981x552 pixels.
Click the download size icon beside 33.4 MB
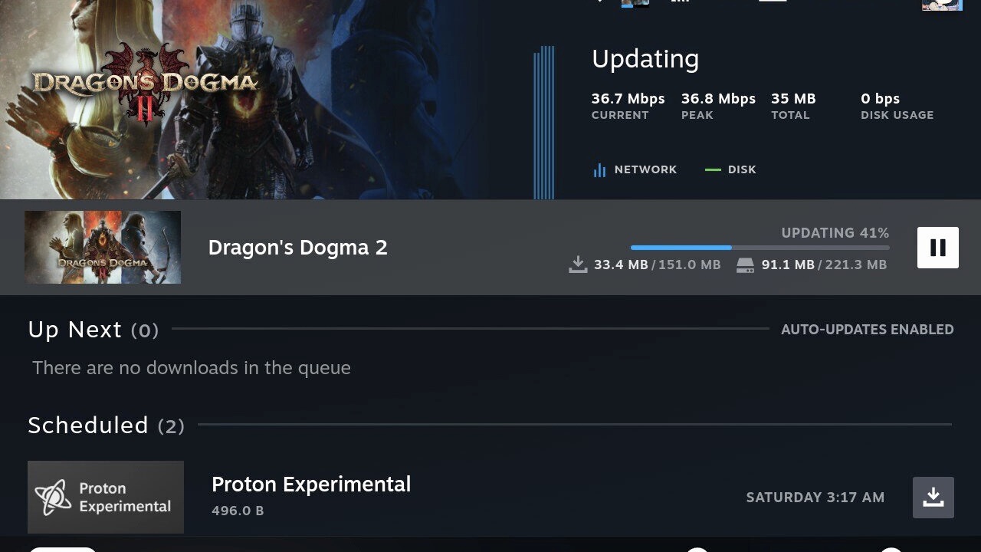click(x=578, y=265)
